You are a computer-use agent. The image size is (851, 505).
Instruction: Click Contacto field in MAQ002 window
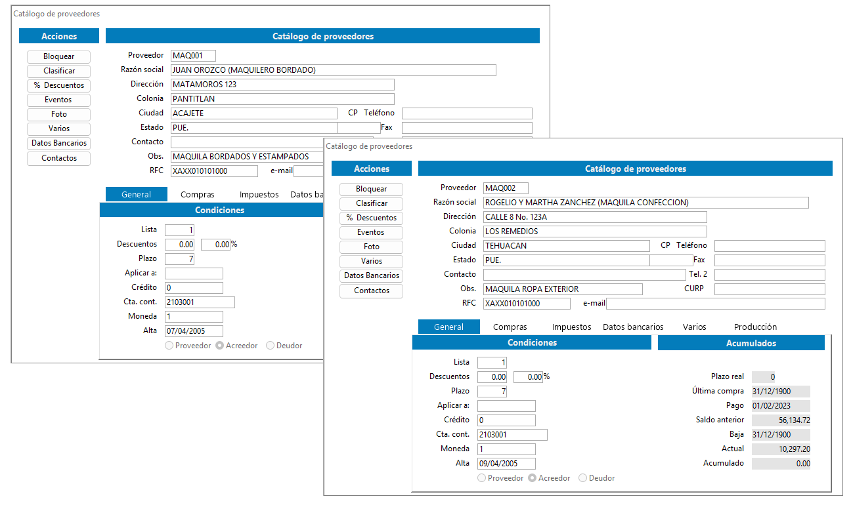[x=584, y=275]
